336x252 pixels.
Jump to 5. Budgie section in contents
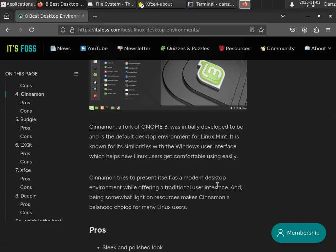tap(26, 119)
